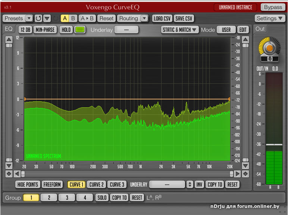Click the scroll-right arrow below the graph

click(237, 174)
